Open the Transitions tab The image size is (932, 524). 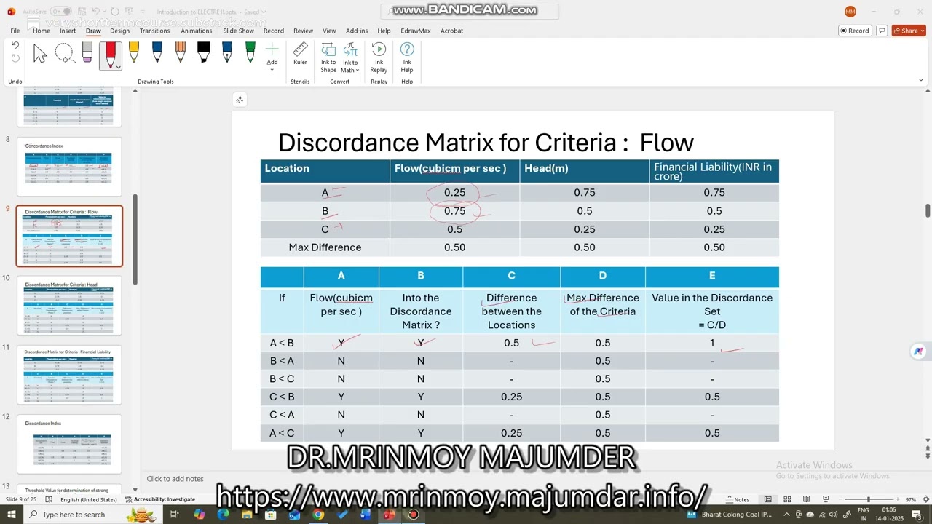click(x=154, y=31)
